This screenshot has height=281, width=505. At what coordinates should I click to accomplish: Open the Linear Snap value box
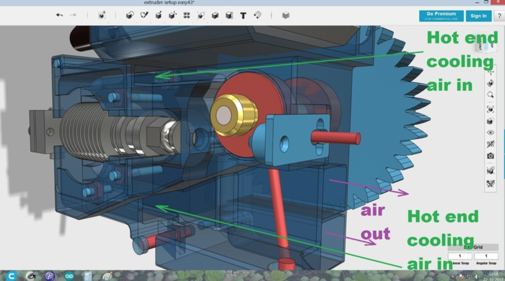click(460, 256)
